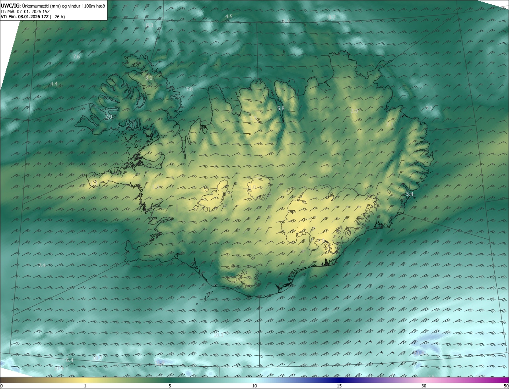Click the title 'Úrkomumætti (mm) og vindur í 100m hæð'

[64, 6]
